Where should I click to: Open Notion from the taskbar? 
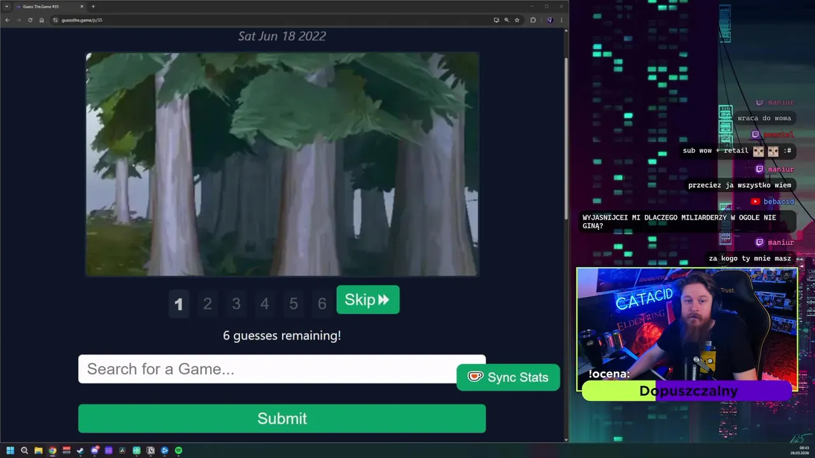click(x=150, y=450)
